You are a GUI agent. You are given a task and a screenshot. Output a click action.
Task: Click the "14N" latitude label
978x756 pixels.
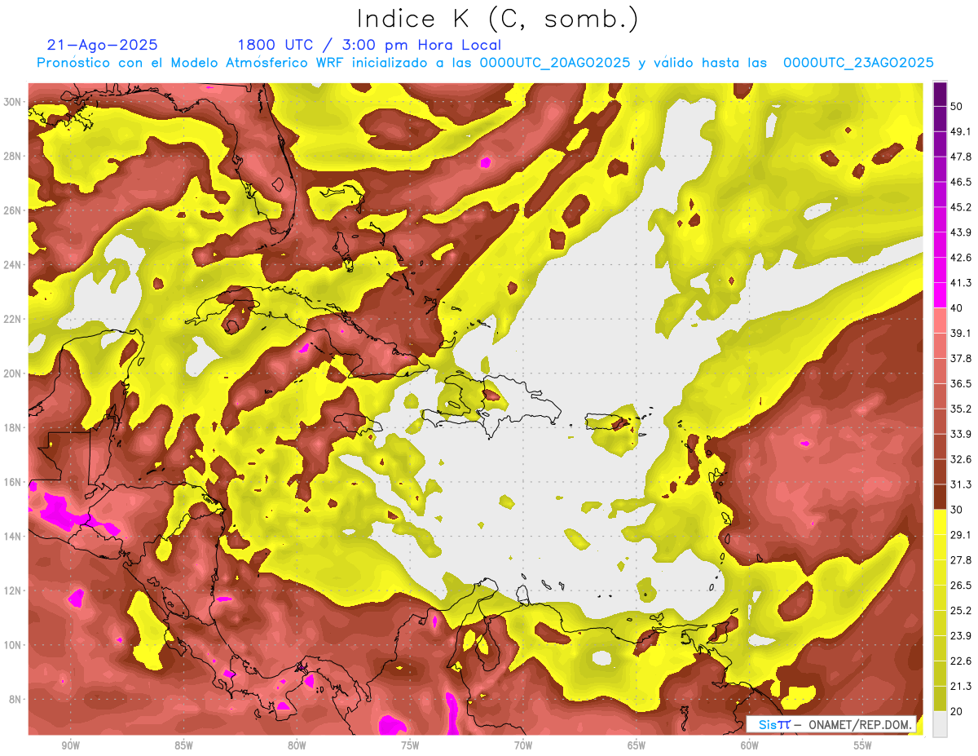tap(14, 537)
